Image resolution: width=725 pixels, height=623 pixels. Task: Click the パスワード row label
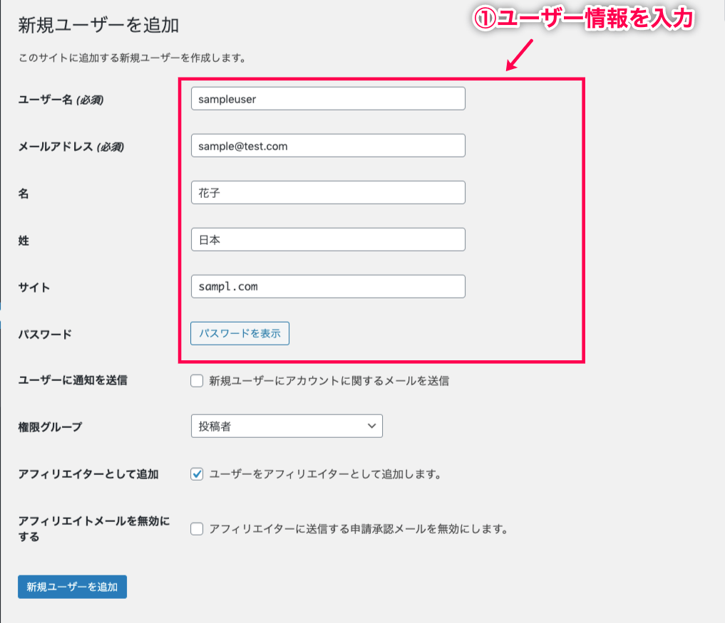click(45, 335)
